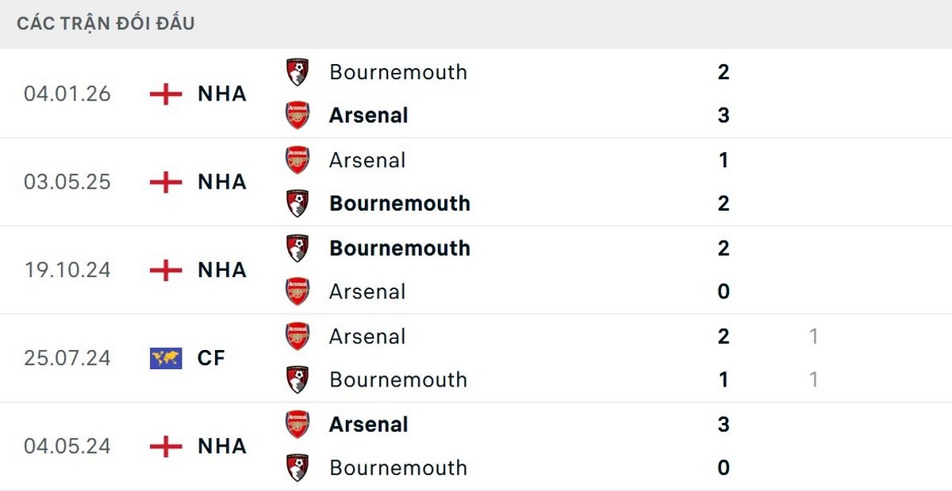Image resolution: width=952 pixels, height=491 pixels.
Task: Click the score 3 for Arsenal in the top match
Action: (723, 115)
